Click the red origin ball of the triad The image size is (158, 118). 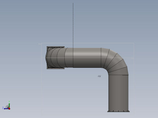(x=9, y=109)
